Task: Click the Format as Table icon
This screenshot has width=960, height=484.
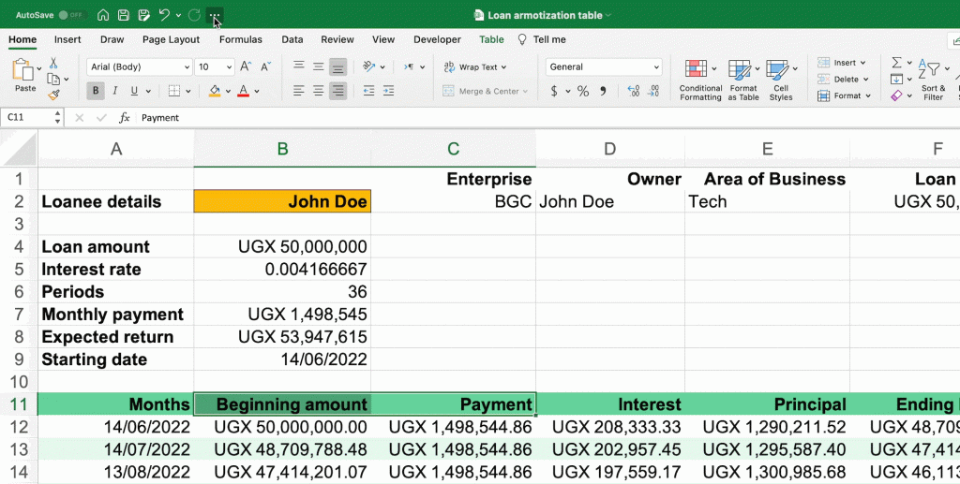Action: [x=742, y=80]
